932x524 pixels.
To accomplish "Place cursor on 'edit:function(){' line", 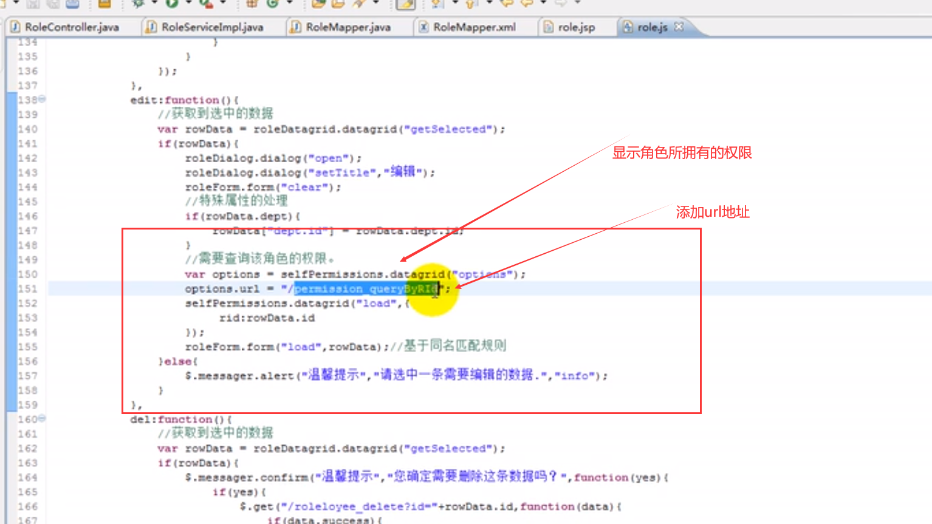I will coord(185,100).
